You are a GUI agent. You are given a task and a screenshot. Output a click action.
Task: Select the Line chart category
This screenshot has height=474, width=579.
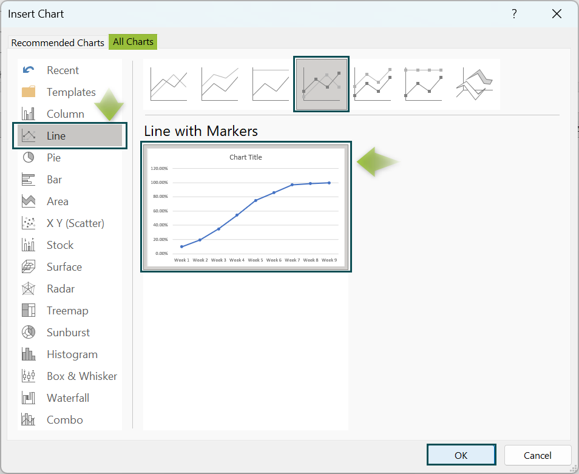click(x=70, y=135)
